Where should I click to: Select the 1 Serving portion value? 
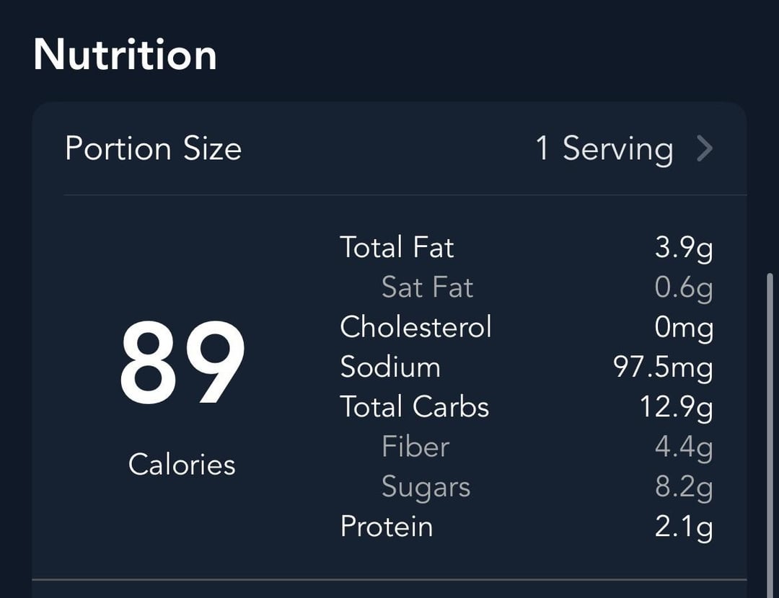(604, 149)
